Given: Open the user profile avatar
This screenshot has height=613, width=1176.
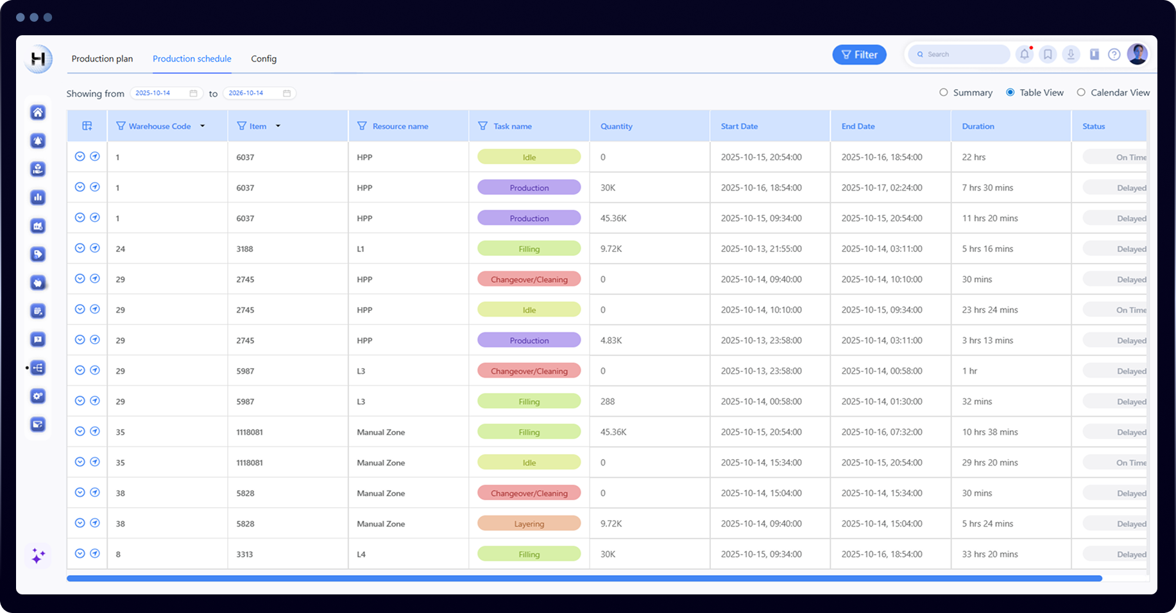Looking at the screenshot, I should coord(1138,54).
